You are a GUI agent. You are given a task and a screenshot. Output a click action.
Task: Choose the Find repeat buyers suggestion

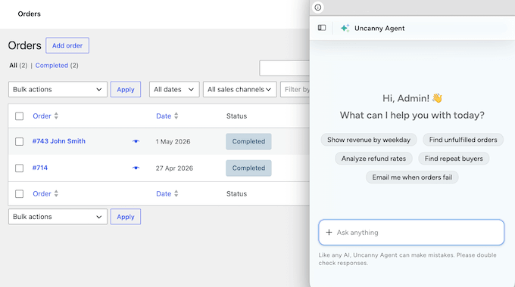click(454, 159)
